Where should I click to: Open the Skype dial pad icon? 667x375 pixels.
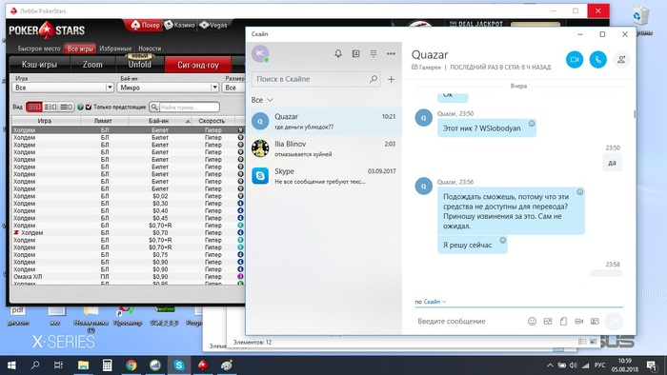tap(374, 53)
